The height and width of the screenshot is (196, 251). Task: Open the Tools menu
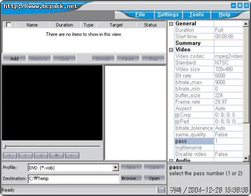click(x=196, y=15)
